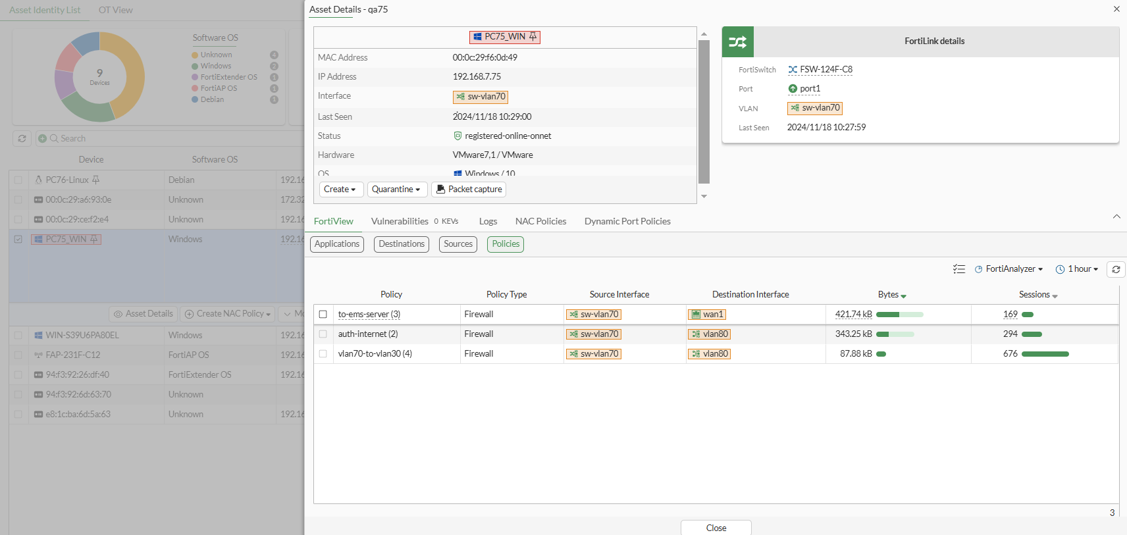The width and height of the screenshot is (1127, 535).
Task: Refresh the FortiView policies table
Action: [x=1116, y=269]
